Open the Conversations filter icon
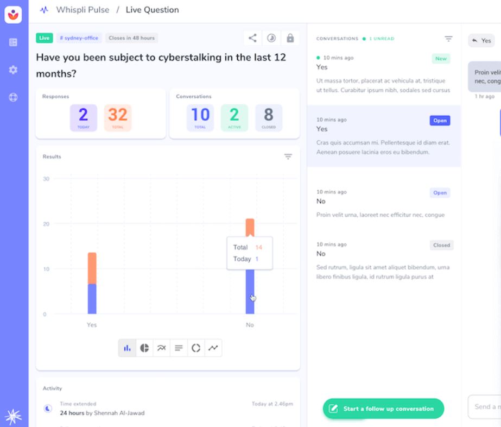The width and height of the screenshot is (501, 427). point(448,39)
